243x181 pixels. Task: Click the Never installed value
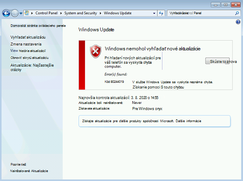coord(137,103)
